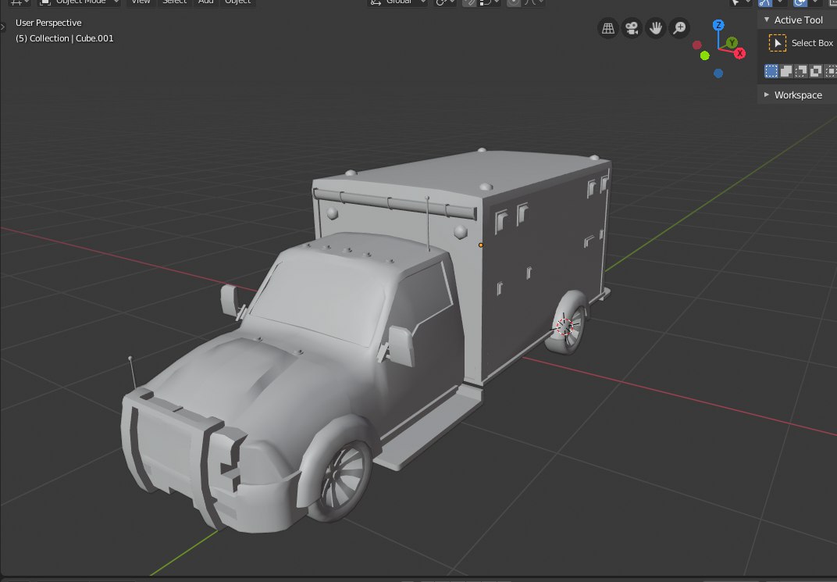Click the blue negative Z gizmo dot

pos(718,73)
